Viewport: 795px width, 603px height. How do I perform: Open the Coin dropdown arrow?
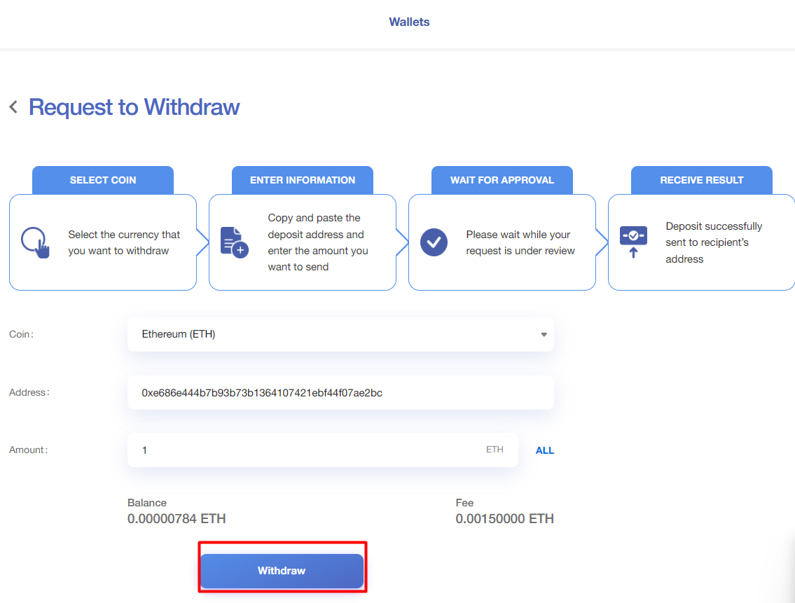click(x=544, y=335)
